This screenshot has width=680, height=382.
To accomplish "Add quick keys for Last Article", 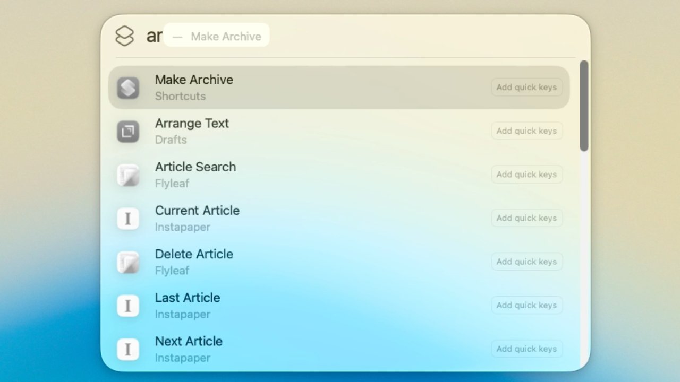I will [526, 305].
